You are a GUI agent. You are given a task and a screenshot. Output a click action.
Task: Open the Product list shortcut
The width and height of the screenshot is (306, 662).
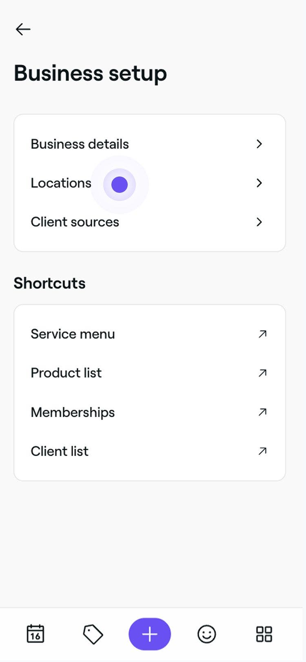coord(66,373)
